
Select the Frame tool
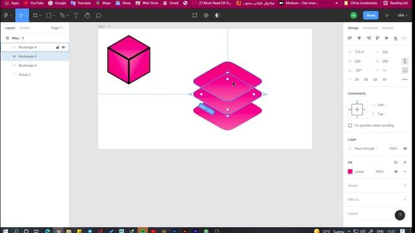(35, 16)
